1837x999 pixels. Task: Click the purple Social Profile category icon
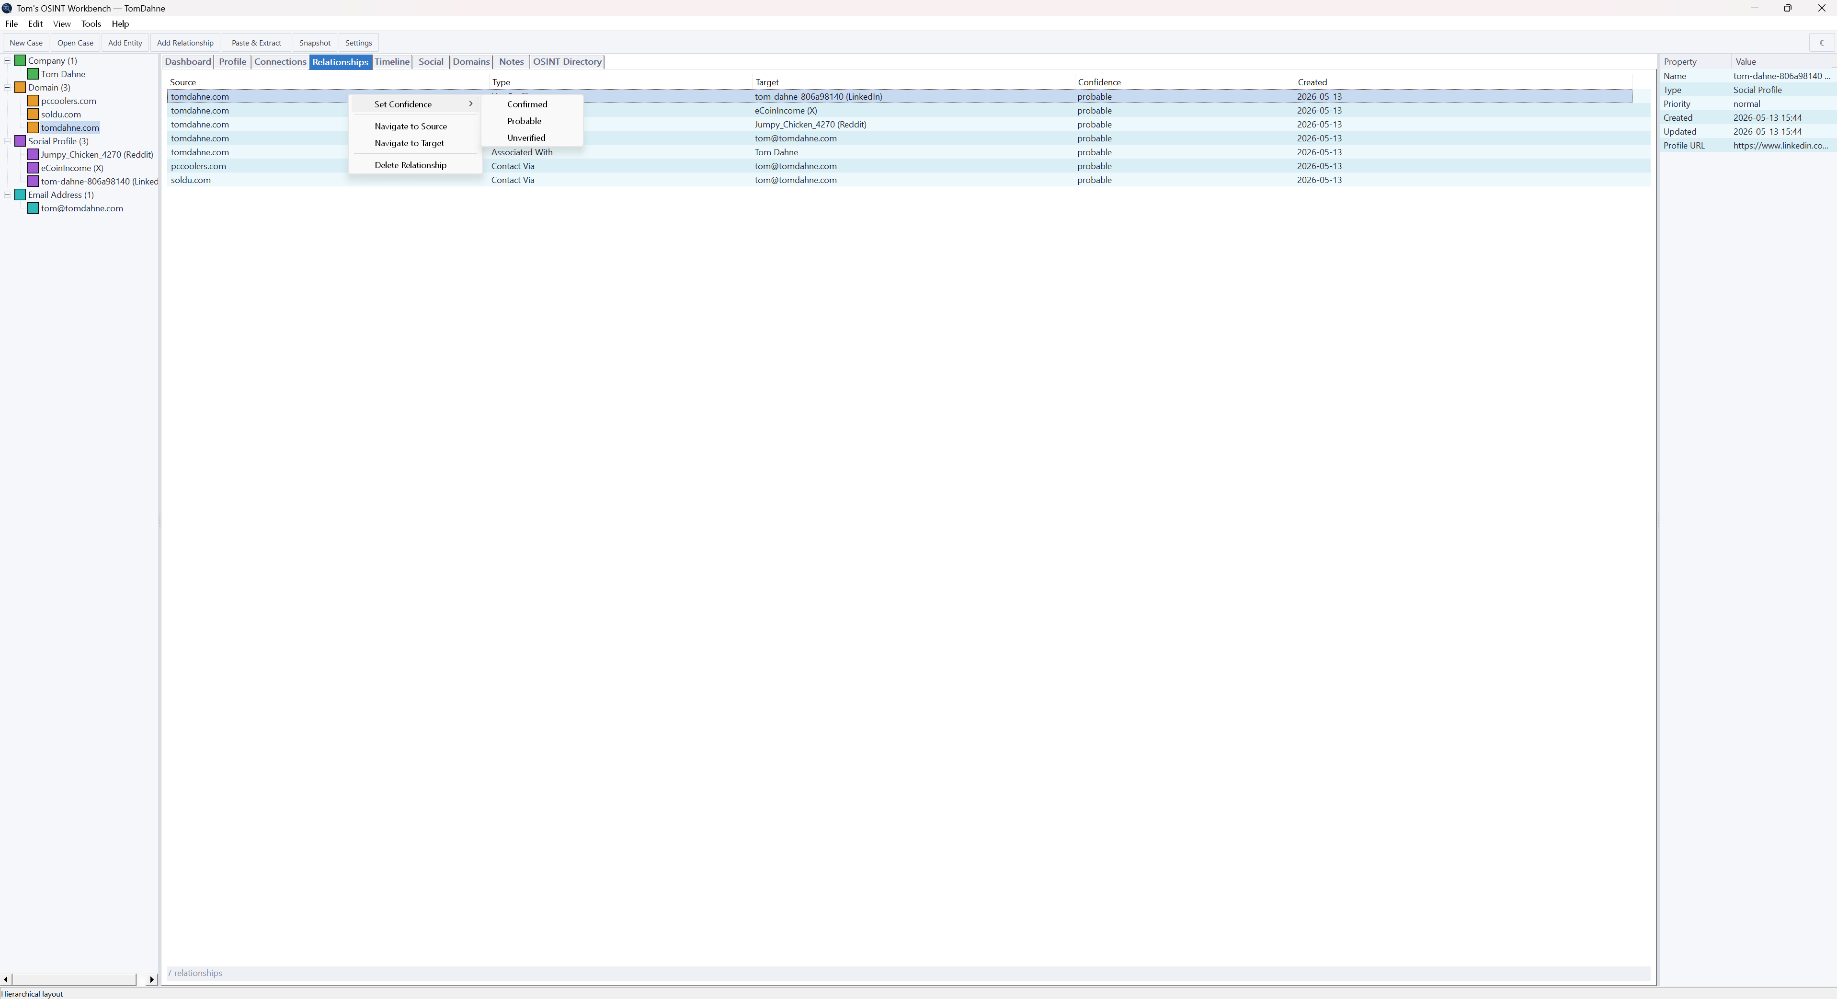pyautogui.click(x=20, y=141)
